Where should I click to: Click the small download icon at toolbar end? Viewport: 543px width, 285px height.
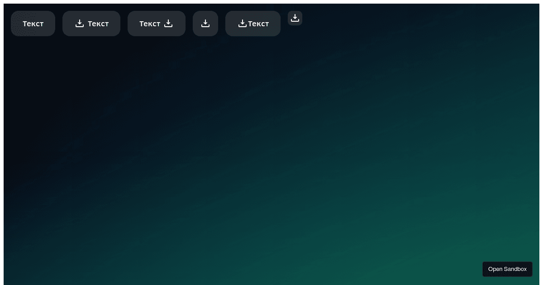295,18
